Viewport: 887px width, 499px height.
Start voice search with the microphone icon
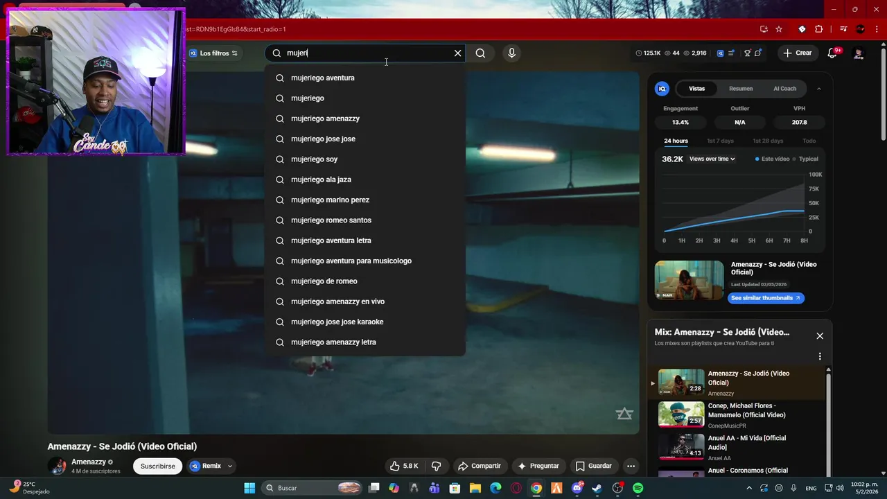pyautogui.click(x=511, y=53)
